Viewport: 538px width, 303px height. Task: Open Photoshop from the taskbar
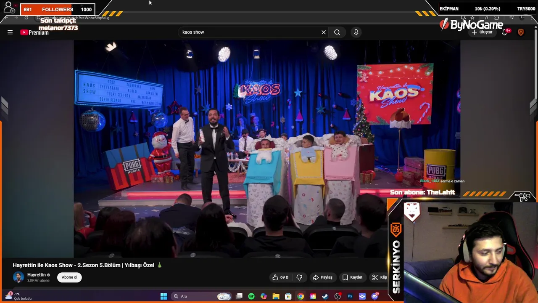click(x=350, y=296)
